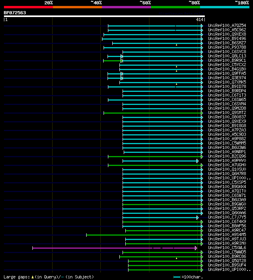The height and width of the screenshot is (280, 253).
Task: Select the UniRef100_Q53RP2 label
Action: coord(227,208)
